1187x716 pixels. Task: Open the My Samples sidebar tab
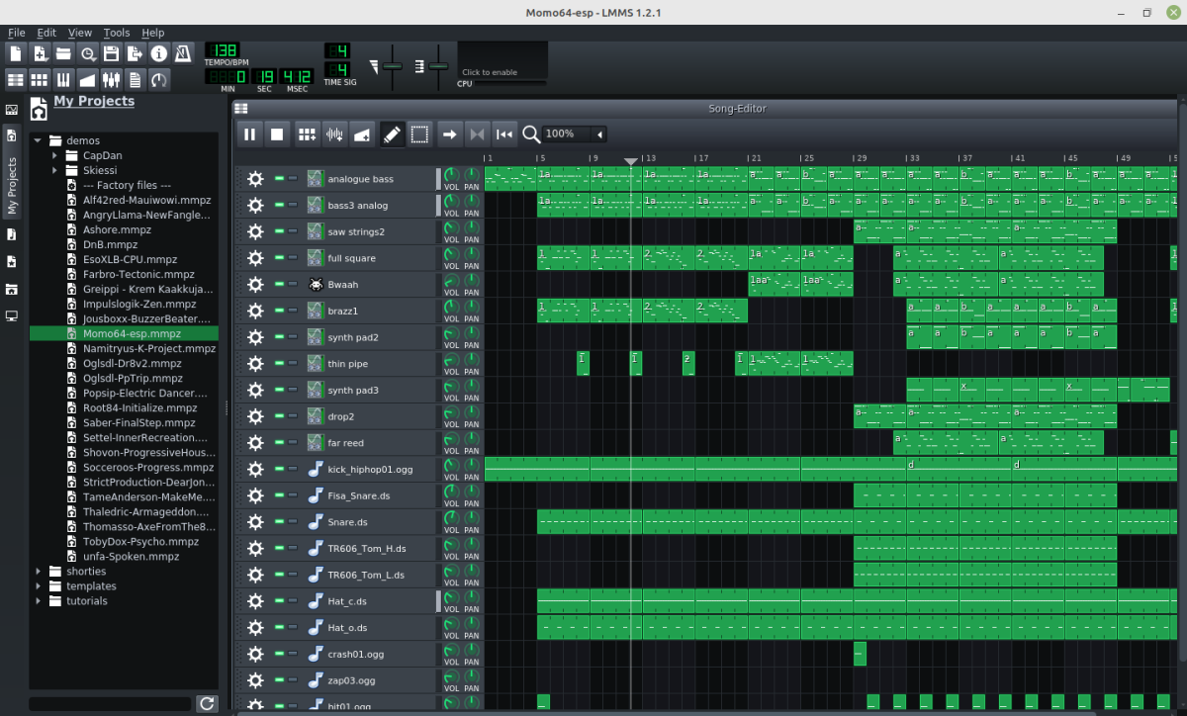[x=12, y=234]
